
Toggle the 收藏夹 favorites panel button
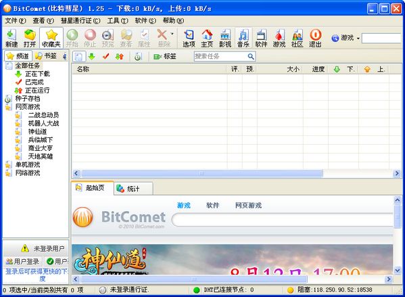(x=51, y=39)
